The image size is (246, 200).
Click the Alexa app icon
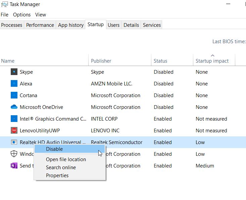(x=14, y=83)
